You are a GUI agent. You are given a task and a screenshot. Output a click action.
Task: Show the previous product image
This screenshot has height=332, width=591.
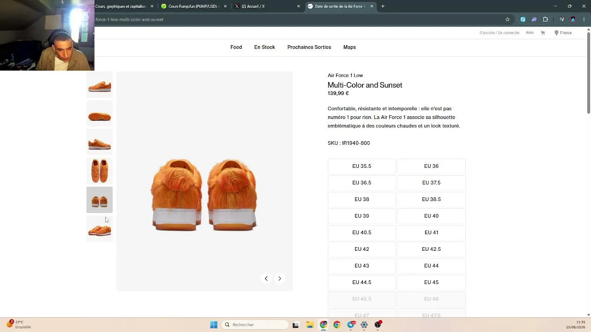point(266,279)
